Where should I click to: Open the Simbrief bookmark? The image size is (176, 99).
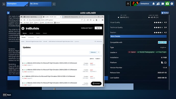click(57, 22)
